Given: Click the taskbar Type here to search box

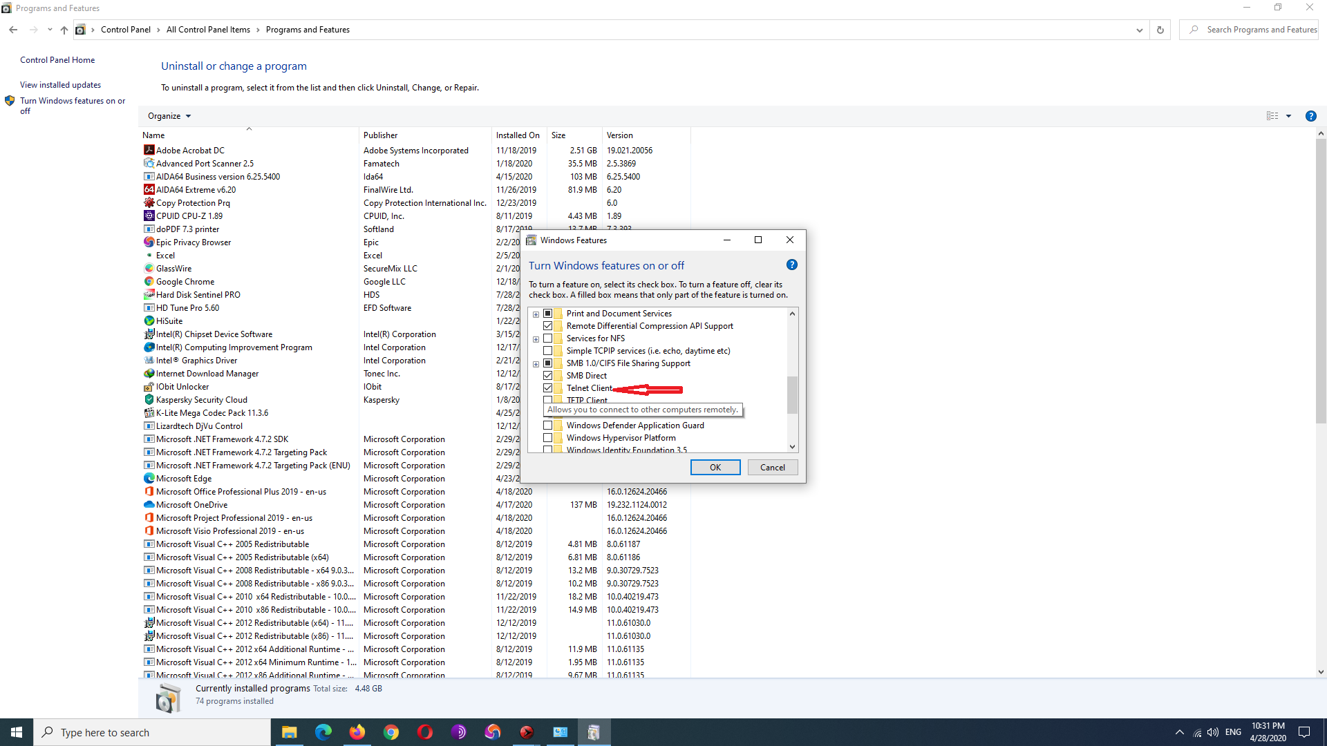Looking at the screenshot, I should tap(152, 732).
